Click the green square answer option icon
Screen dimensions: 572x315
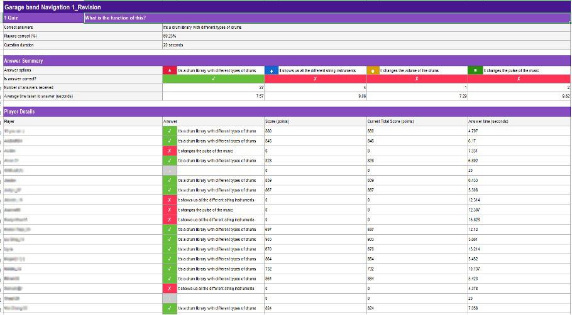(475, 70)
